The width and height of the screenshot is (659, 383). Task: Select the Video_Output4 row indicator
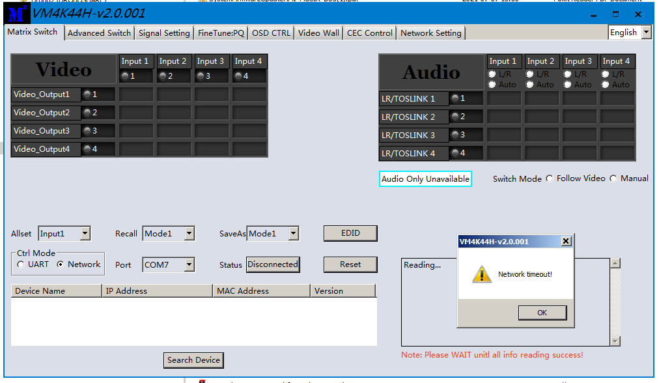click(87, 149)
